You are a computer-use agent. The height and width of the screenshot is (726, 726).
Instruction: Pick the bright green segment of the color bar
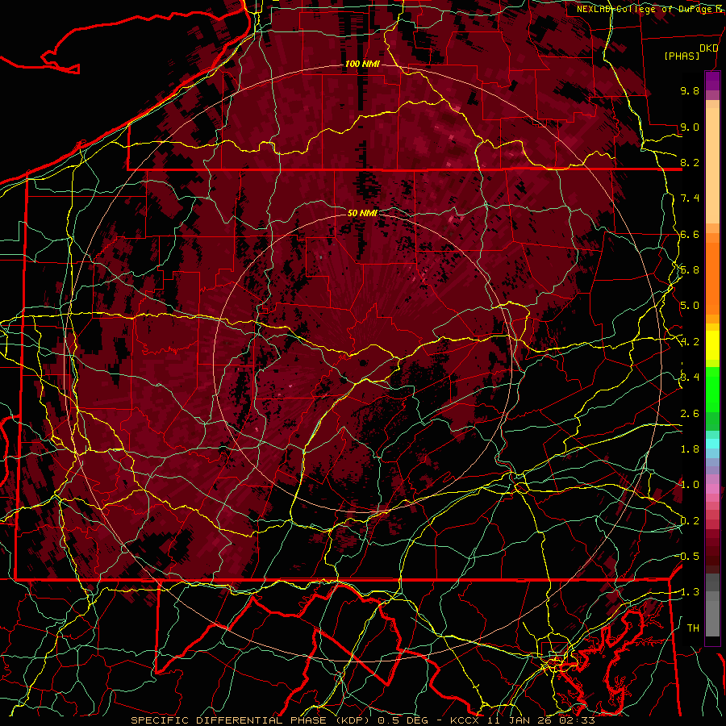point(712,390)
